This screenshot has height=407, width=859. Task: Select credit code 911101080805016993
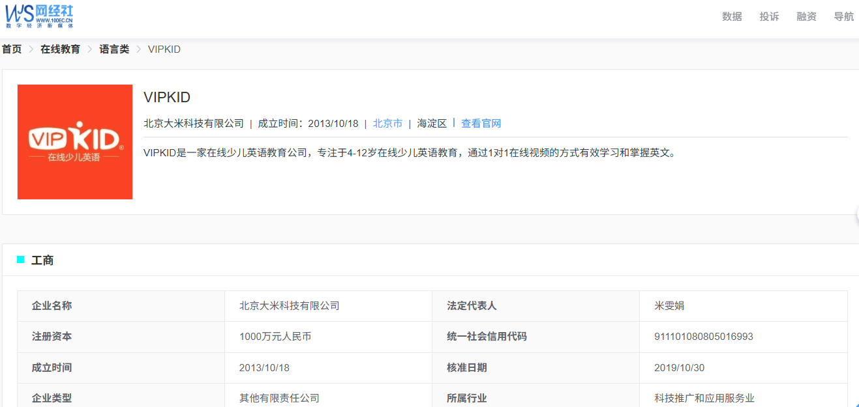pos(704,337)
